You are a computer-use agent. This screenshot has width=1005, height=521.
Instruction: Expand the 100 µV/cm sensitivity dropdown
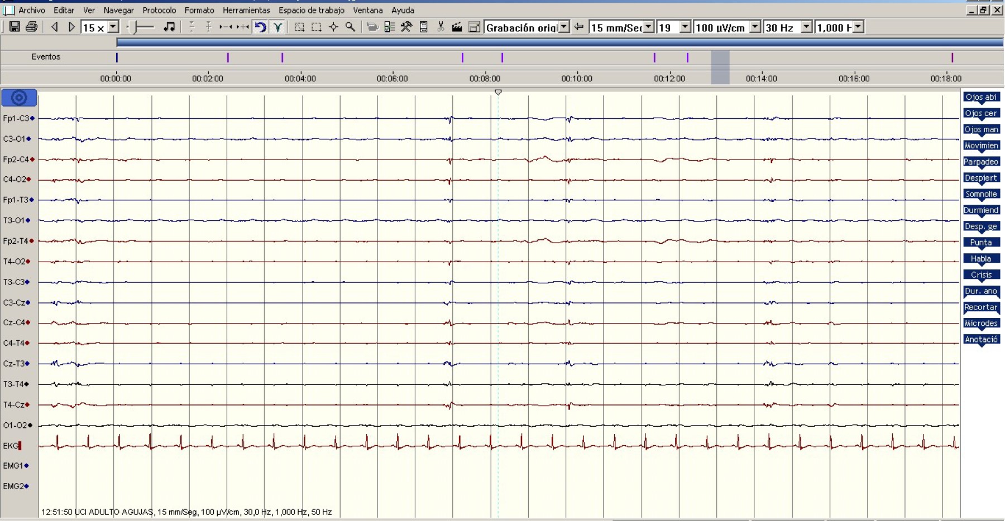(x=755, y=27)
